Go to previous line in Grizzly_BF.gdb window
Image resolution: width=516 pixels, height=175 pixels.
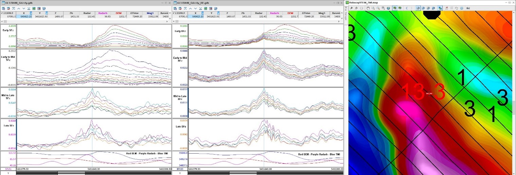tap(191, 8)
